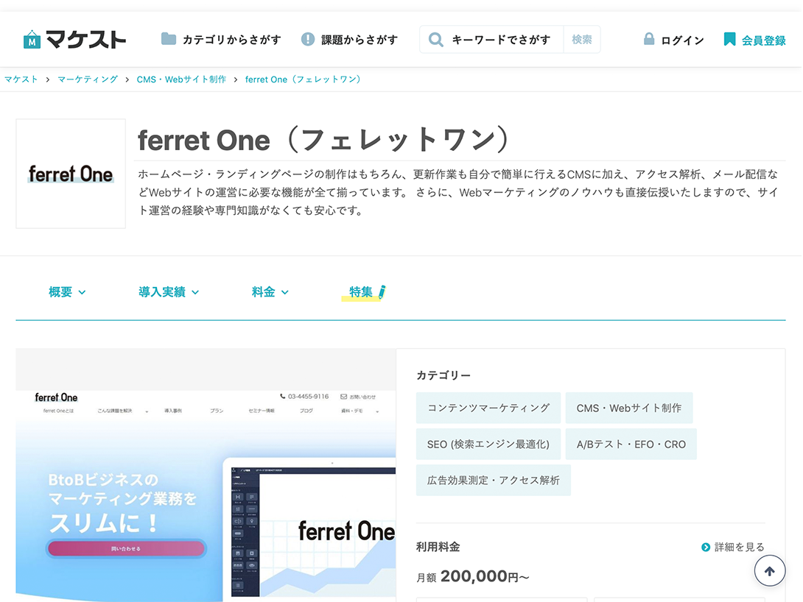Click the magnifier search icon
The image size is (803, 602).
[436, 40]
